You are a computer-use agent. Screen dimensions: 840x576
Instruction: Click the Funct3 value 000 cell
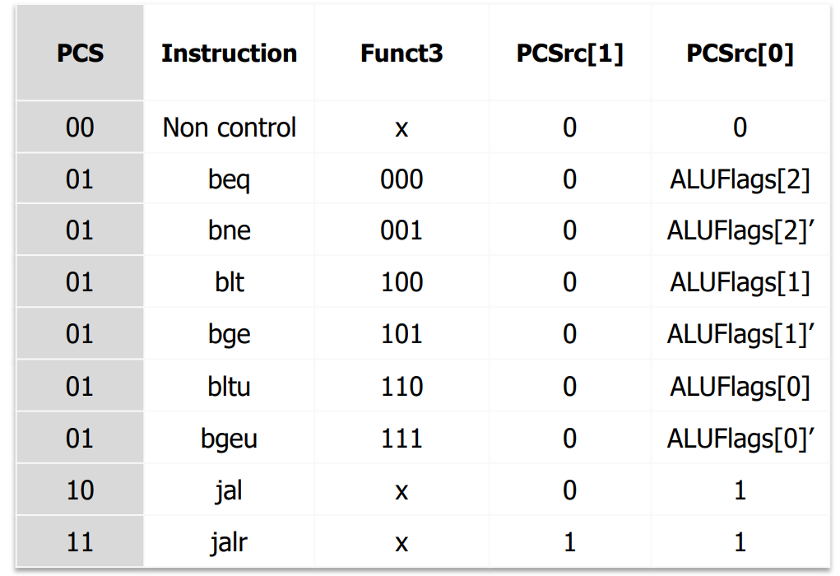pyautogui.click(x=401, y=179)
